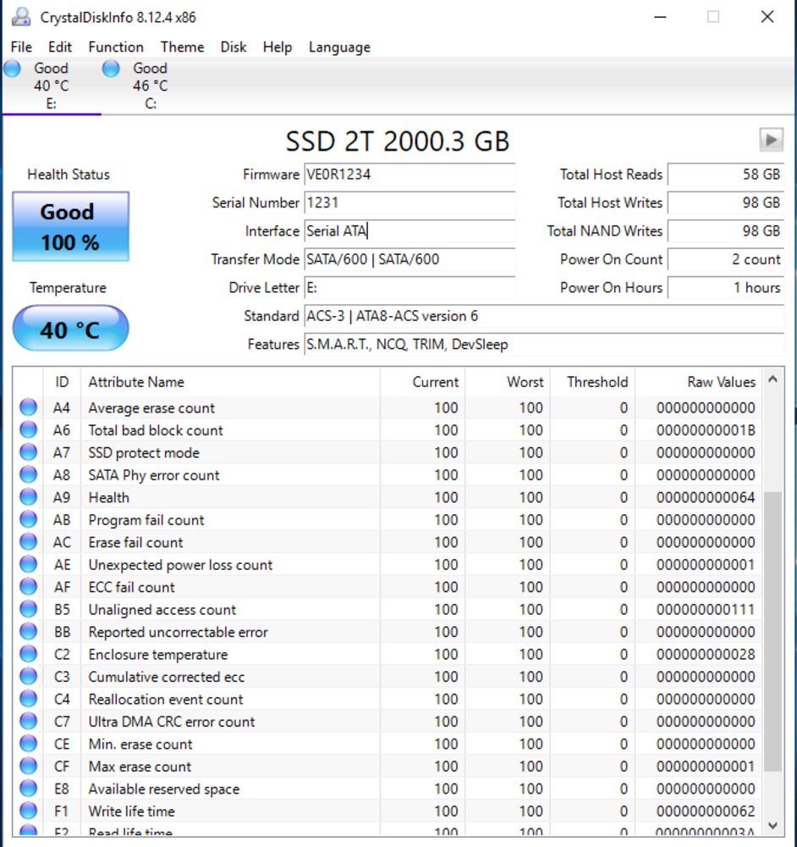Click the 'SSD 2T 2000.3 GB' disk title

click(x=398, y=141)
